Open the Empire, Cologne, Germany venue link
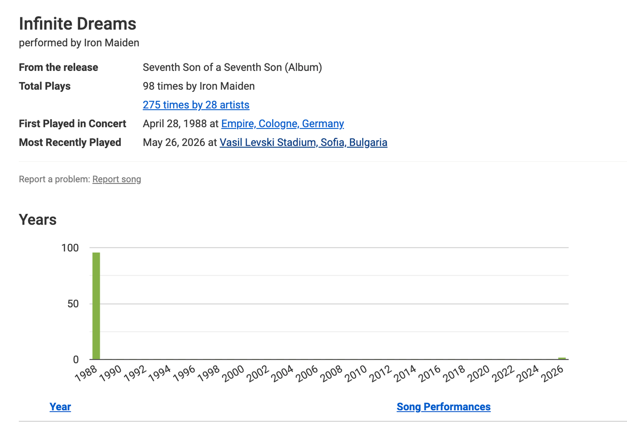This screenshot has height=422, width=627. tap(283, 123)
